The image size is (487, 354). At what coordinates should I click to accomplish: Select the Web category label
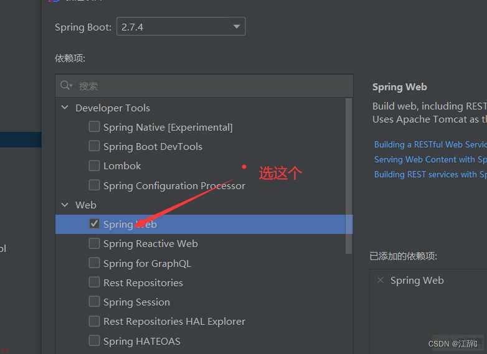pos(86,205)
